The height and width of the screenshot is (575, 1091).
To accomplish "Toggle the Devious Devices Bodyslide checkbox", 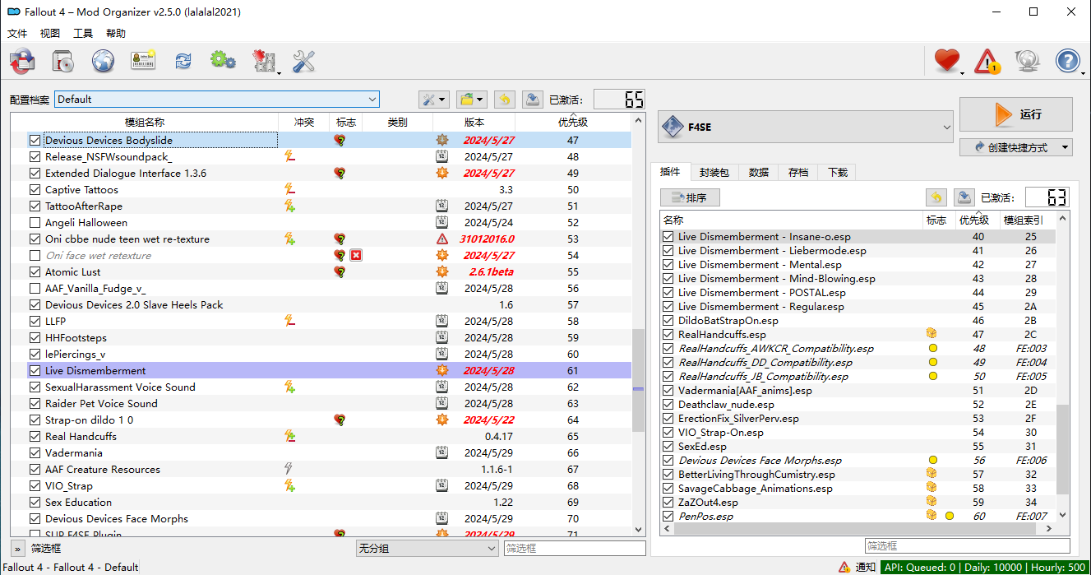I will [x=35, y=141].
